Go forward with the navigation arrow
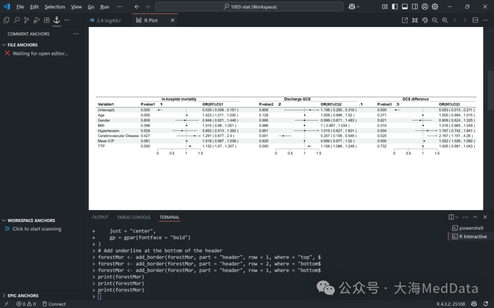The image size is (494, 308). coord(147,6)
